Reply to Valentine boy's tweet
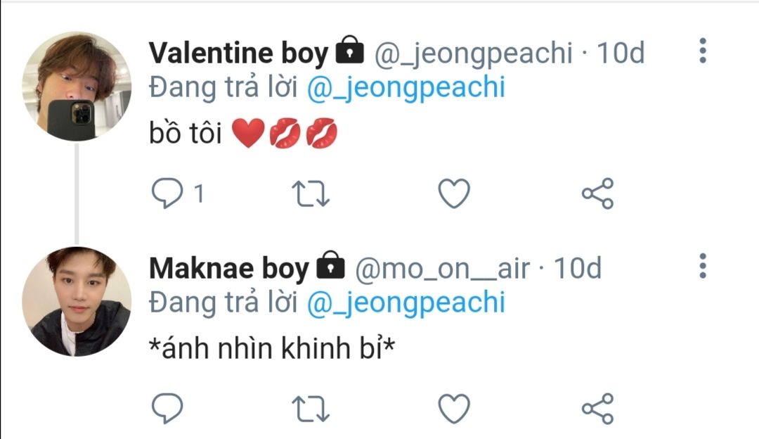Screen dimensions: 759x439 pyautogui.click(x=167, y=193)
